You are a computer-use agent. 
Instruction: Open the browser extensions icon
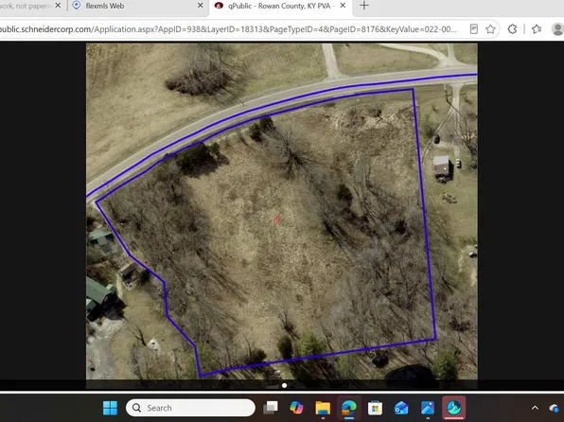pos(512,29)
